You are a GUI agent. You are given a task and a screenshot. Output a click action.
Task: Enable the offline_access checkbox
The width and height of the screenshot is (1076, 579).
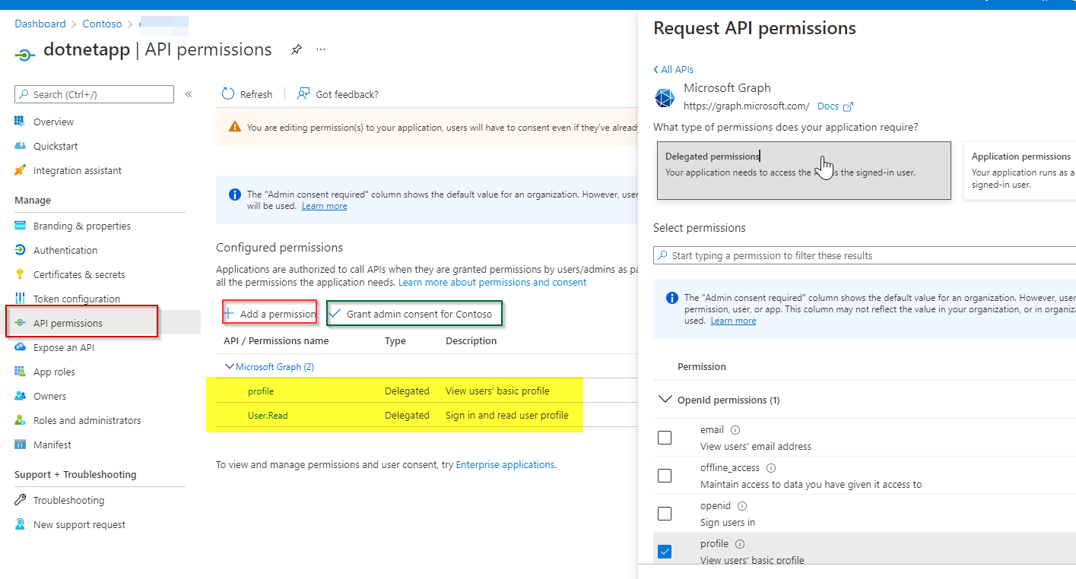[665, 476]
